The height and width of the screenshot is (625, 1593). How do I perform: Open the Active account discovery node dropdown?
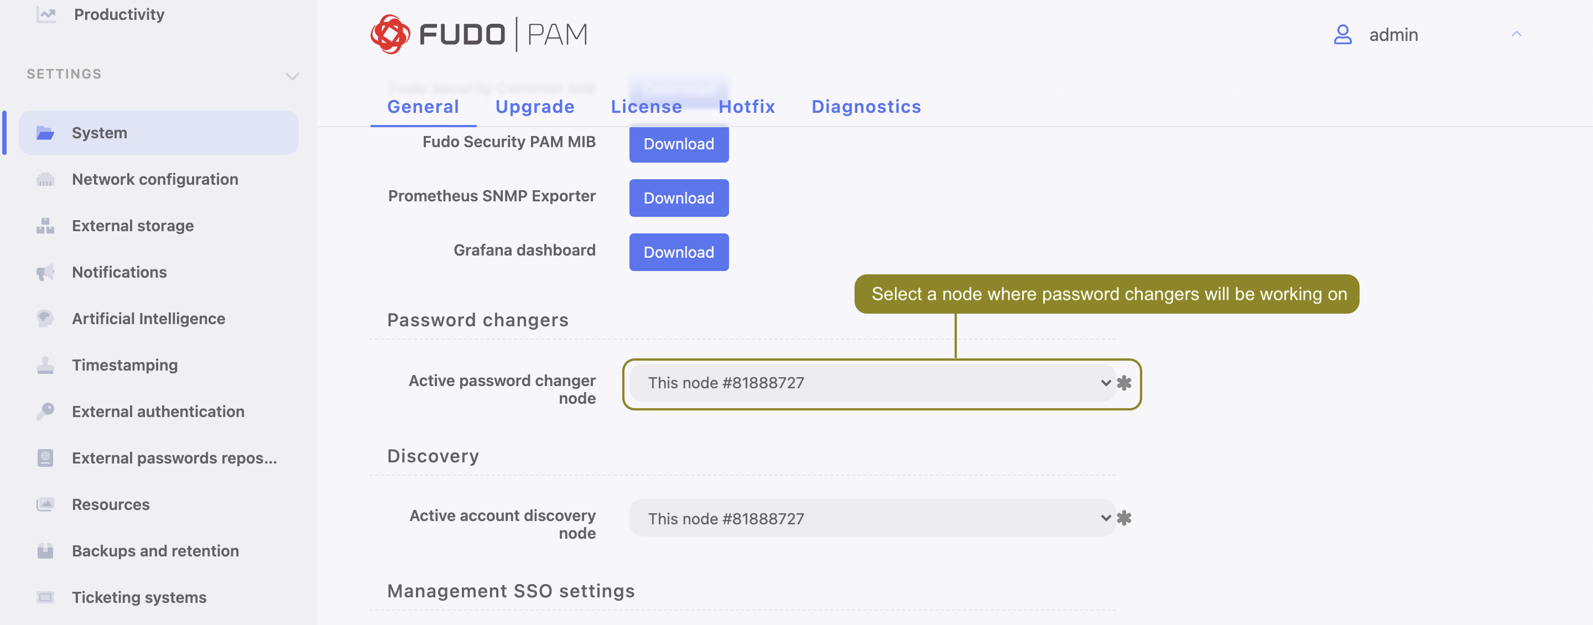[1106, 518]
